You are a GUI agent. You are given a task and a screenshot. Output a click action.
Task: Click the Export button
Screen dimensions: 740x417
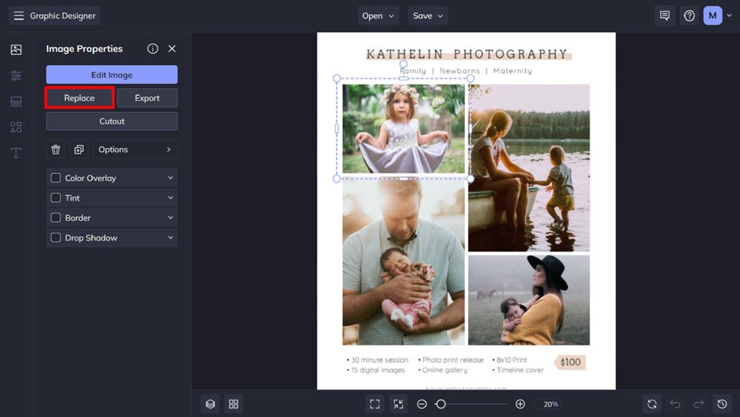(147, 98)
